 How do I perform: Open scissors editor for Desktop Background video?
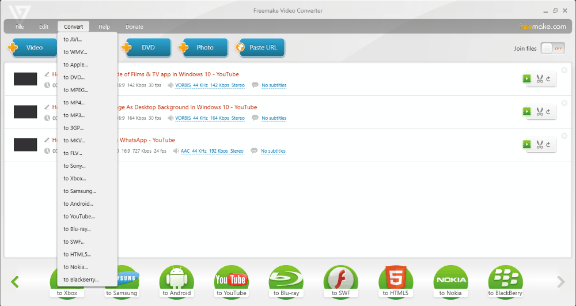[539, 112]
